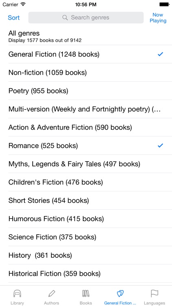Open the Library tab icon
The height and width of the screenshot is (306, 172).
point(17,293)
